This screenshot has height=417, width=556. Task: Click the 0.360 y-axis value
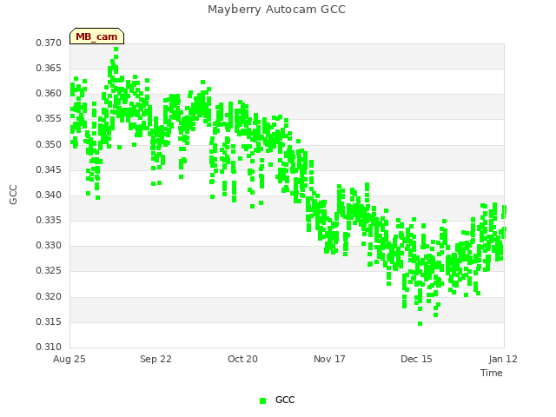pyautogui.click(x=49, y=93)
